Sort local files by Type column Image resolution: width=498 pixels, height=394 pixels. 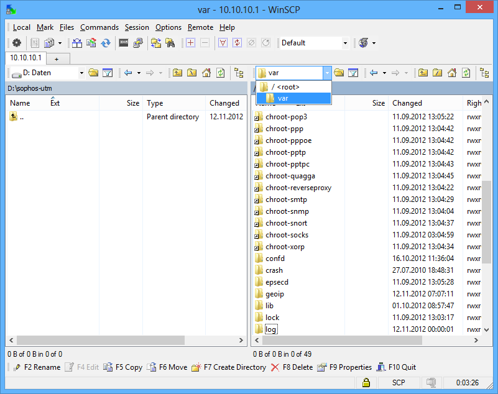coord(174,103)
